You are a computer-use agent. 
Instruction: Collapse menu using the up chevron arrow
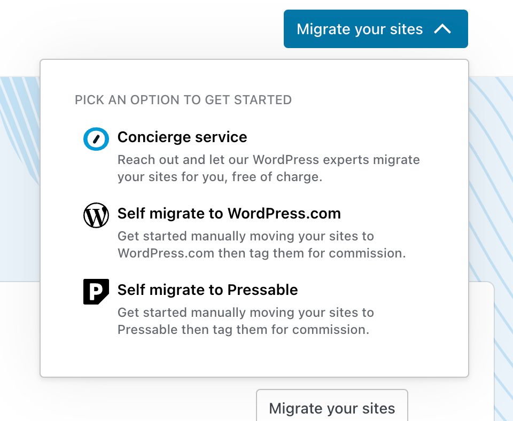442,29
